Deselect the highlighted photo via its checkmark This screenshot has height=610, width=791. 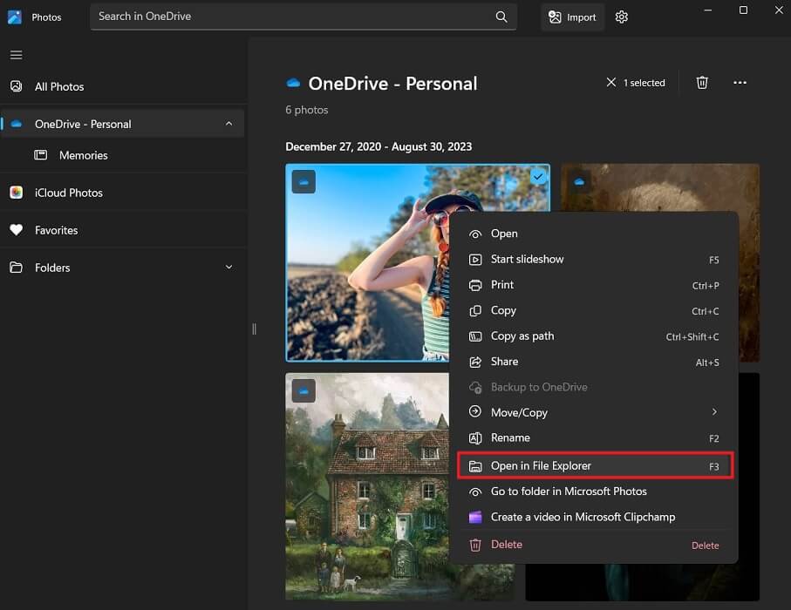pos(537,176)
